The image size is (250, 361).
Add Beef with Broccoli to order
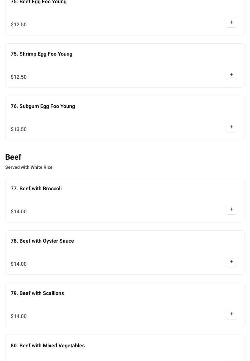[231, 209]
